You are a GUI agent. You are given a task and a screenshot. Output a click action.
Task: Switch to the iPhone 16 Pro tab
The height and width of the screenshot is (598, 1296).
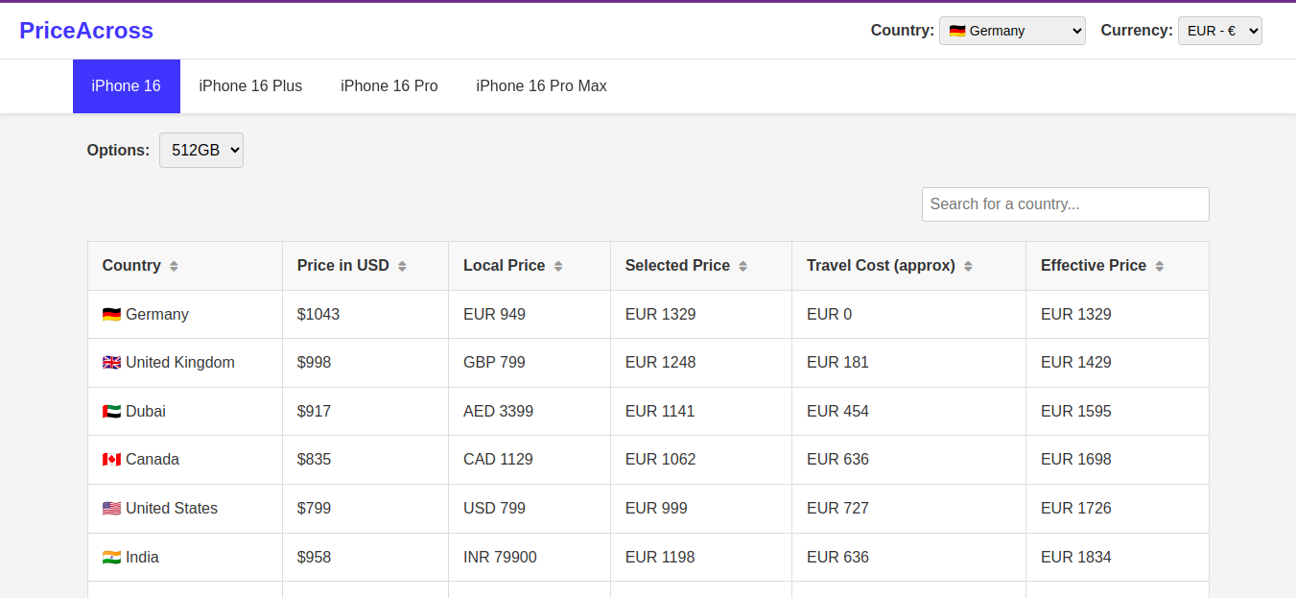[389, 86]
